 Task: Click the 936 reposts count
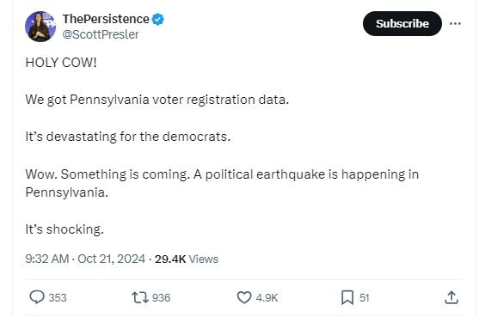tap(161, 298)
